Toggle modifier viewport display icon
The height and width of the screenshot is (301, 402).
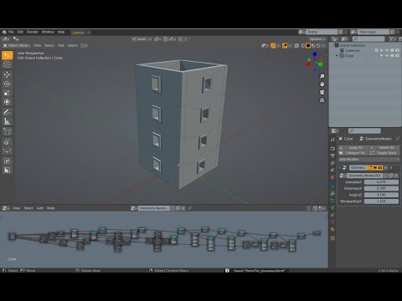[x=375, y=168]
